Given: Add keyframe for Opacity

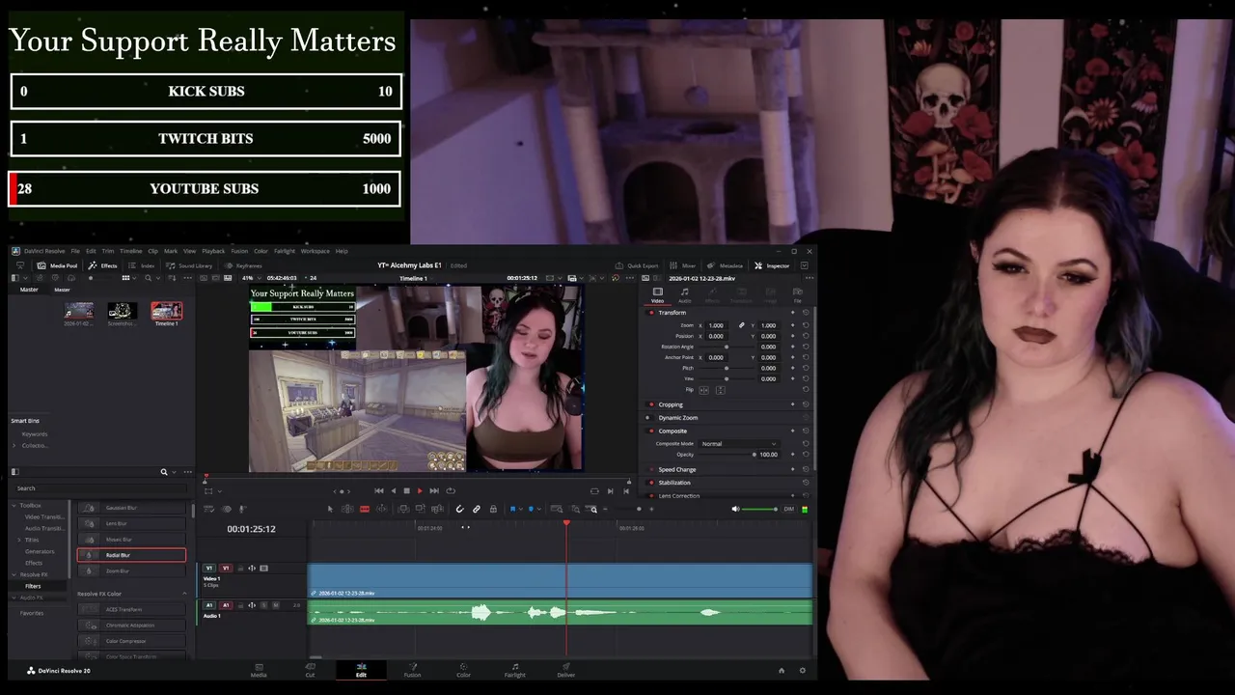Looking at the screenshot, I should (x=792, y=455).
